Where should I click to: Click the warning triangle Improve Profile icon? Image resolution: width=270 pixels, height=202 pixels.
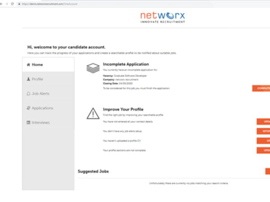pos(92,113)
